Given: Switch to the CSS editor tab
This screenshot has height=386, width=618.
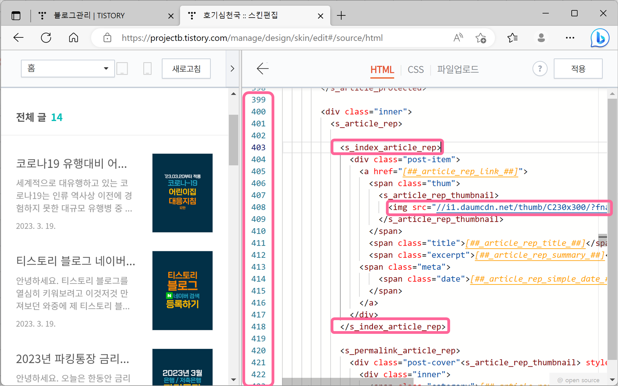Looking at the screenshot, I should pyautogui.click(x=415, y=70).
